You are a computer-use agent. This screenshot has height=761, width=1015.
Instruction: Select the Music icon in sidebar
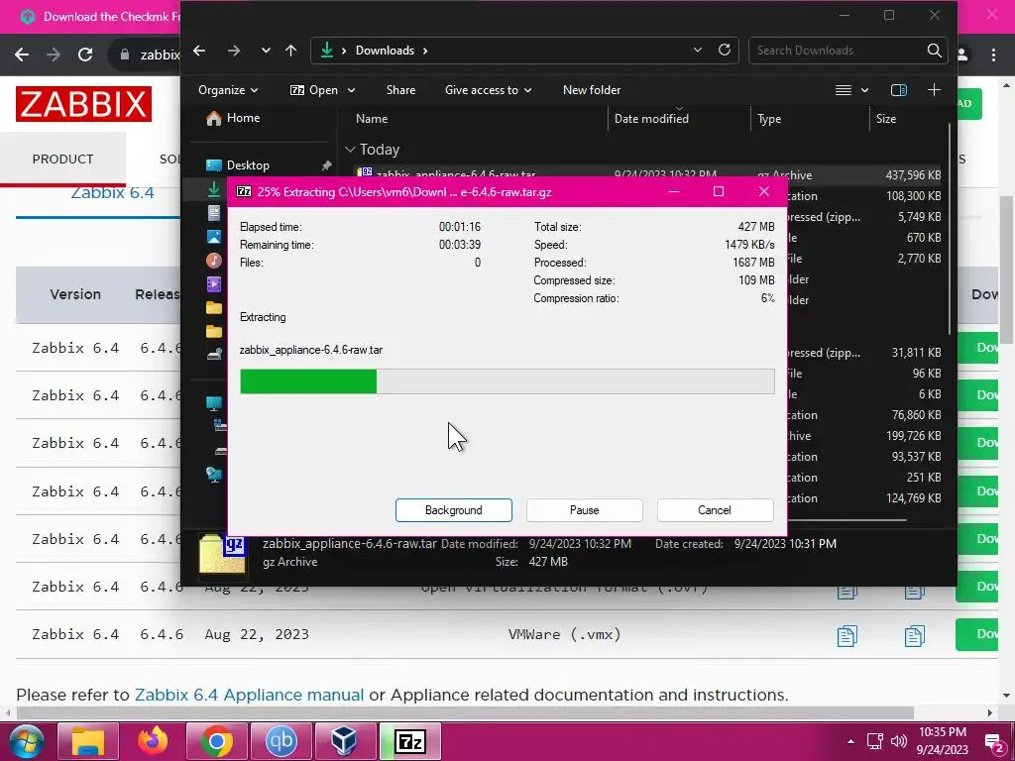(x=214, y=261)
